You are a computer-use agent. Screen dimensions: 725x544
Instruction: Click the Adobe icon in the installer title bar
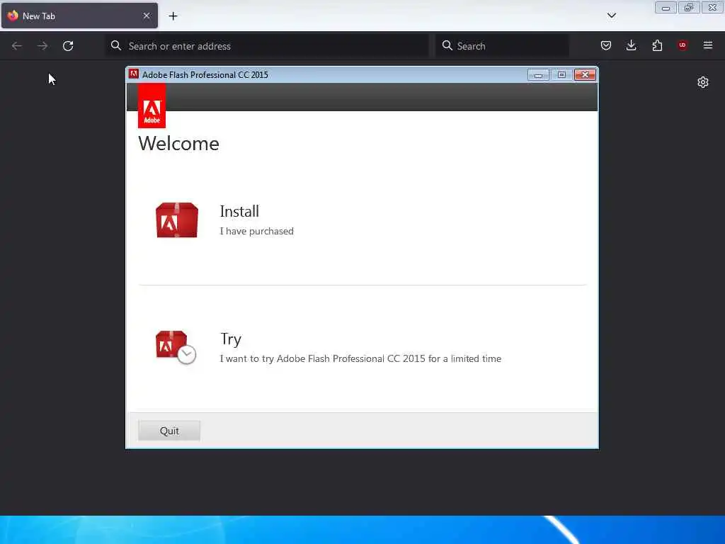[134, 74]
